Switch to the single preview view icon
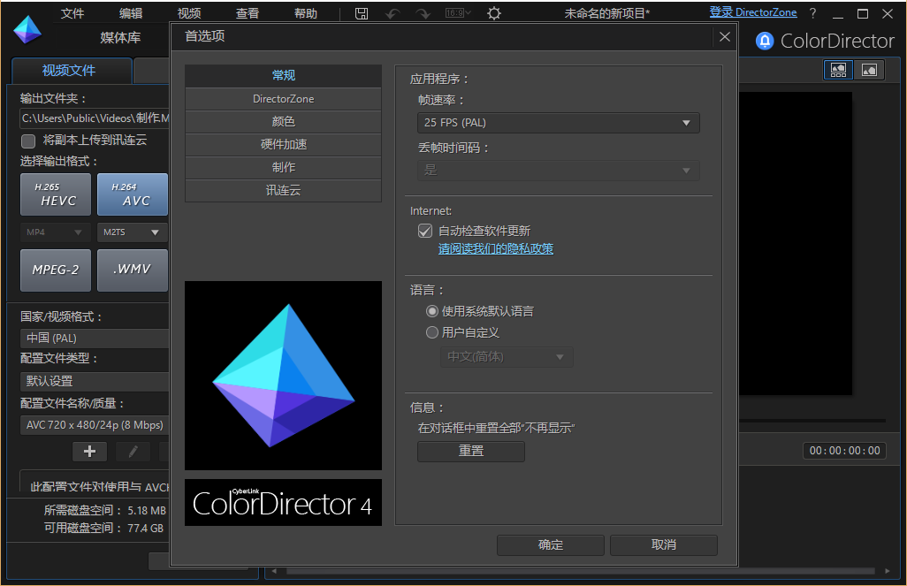Viewport: 907px width, 586px height. tap(870, 69)
